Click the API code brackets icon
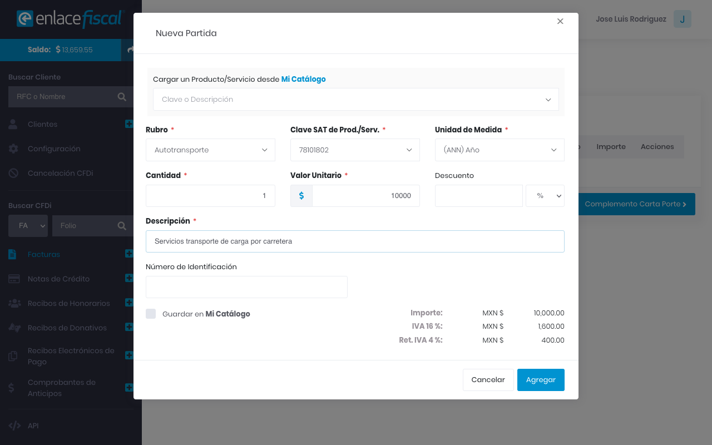Viewport: 712px width, 445px height. click(x=14, y=426)
